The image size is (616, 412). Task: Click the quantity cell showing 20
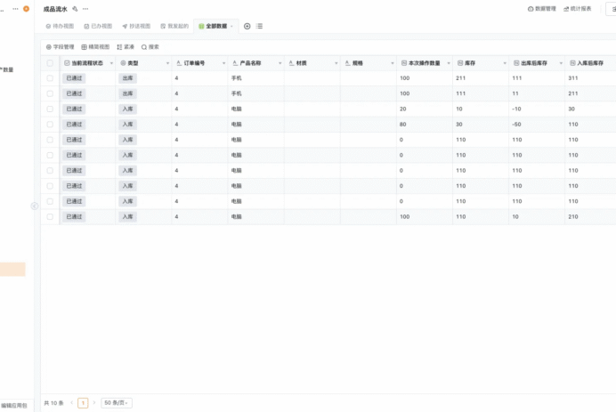pyautogui.click(x=425, y=109)
